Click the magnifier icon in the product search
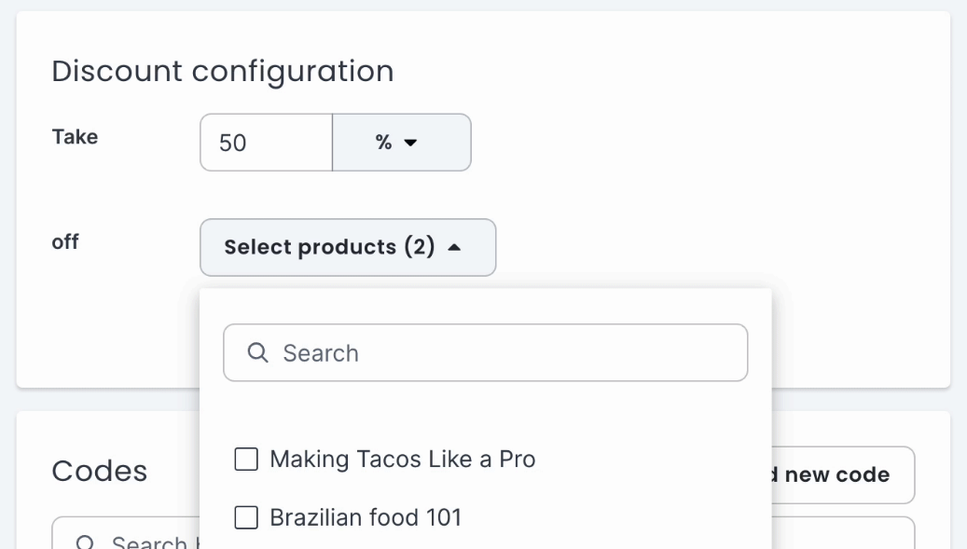Image resolution: width=967 pixels, height=549 pixels. (257, 353)
